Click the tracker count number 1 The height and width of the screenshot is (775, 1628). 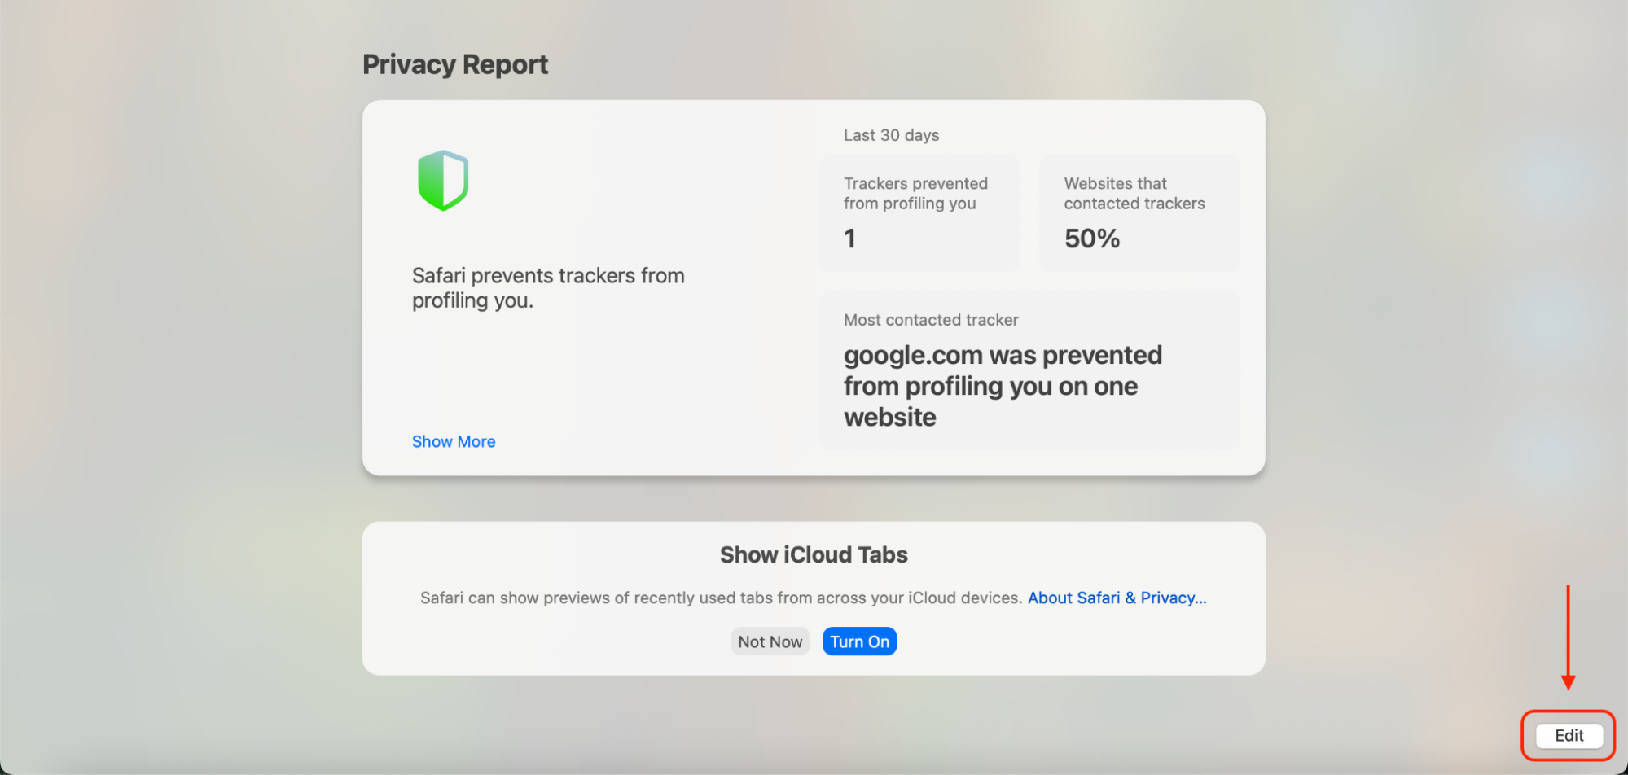click(849, 238)
